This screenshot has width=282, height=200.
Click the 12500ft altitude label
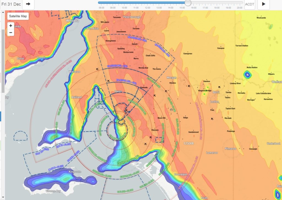point(188,143)
